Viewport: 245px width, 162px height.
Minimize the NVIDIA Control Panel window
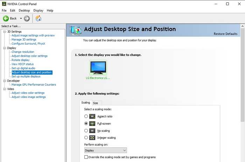216,4
